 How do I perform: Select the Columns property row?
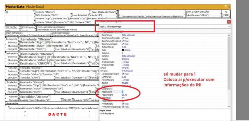[163, 53]
